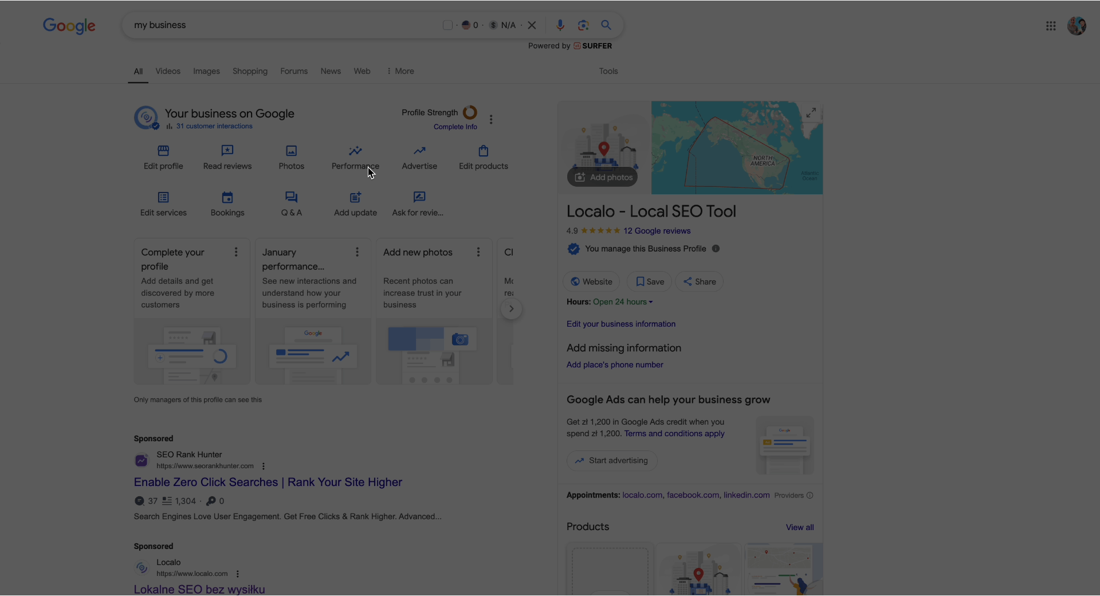Open Complete your profile card options menu

pyautogui.click(x=236, y=252)
